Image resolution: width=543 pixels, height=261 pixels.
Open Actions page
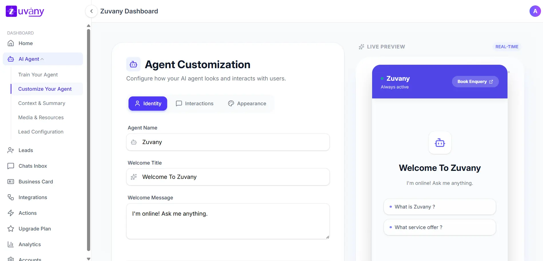(27, 213)
